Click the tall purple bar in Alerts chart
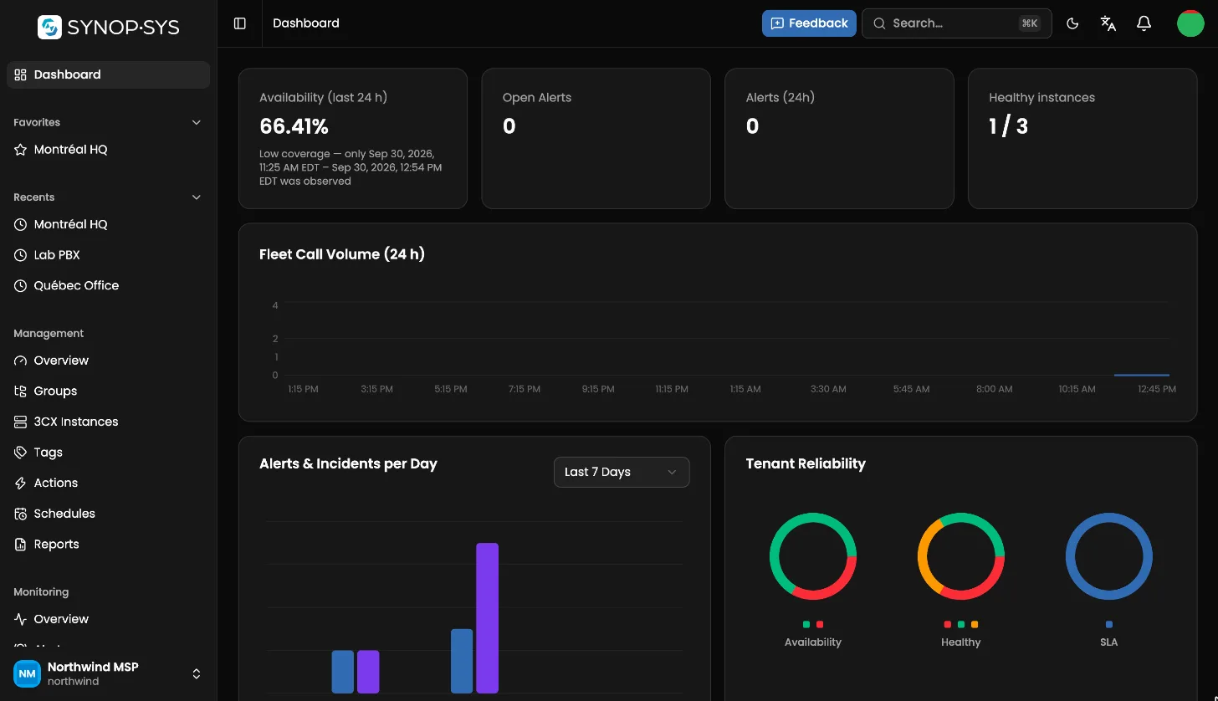The height and width of the screenshot is (701, 1218). click(488, 618)
